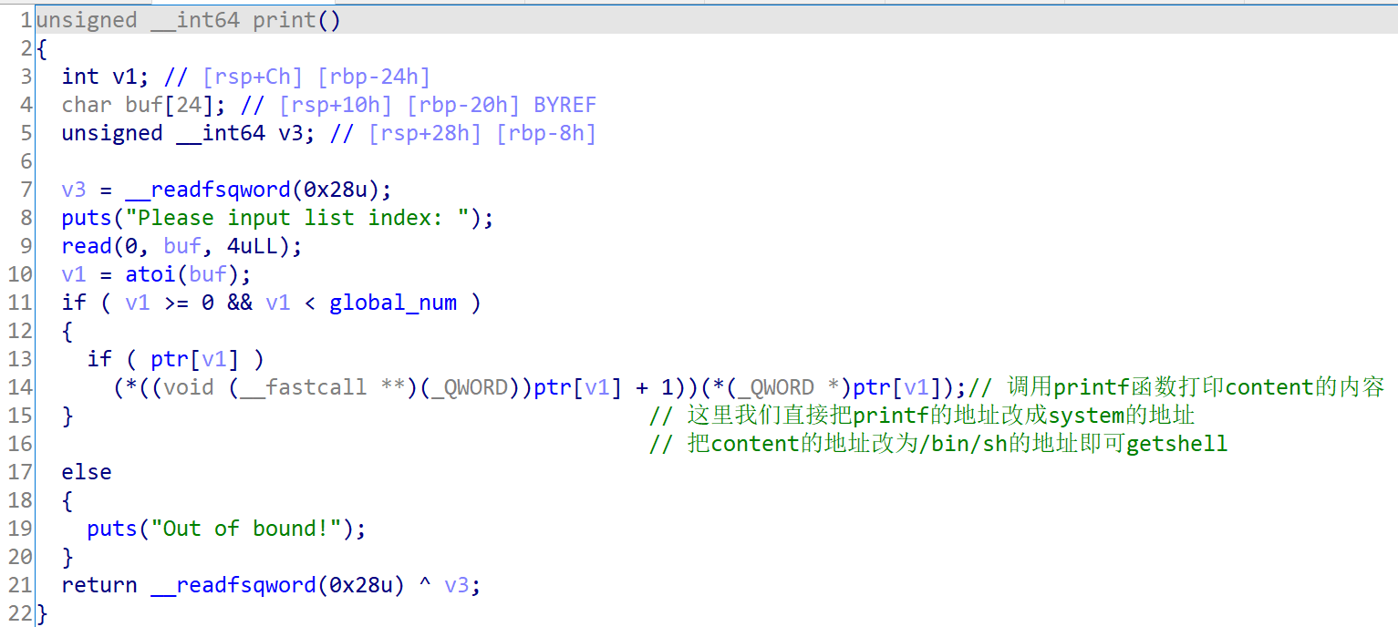
Task: Select the '__fastcall' keyword
Action: pos(304,387)
